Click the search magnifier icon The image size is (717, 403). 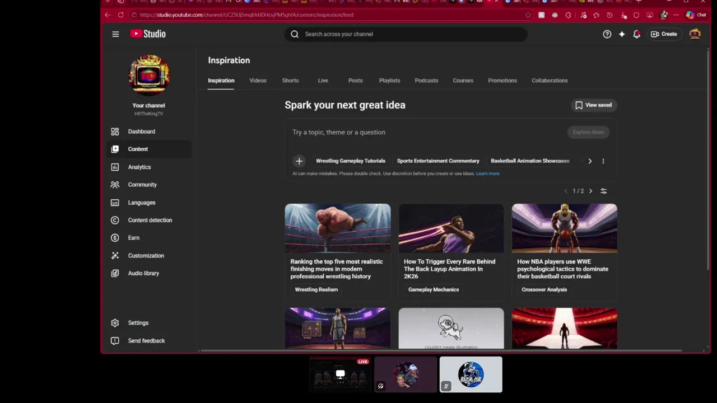click(295, 34)
